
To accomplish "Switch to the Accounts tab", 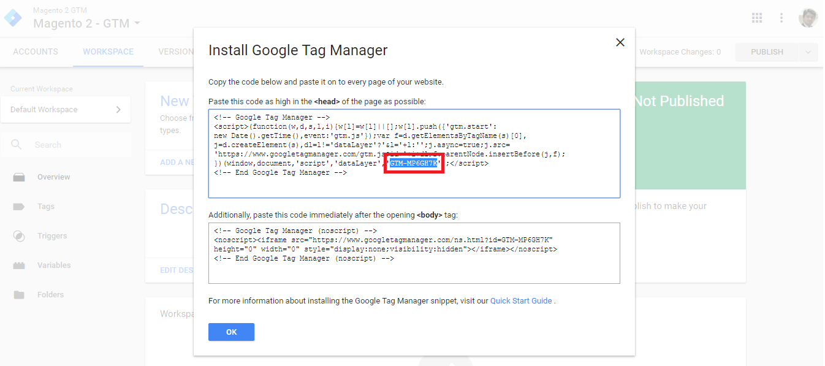I will [36, 52].
